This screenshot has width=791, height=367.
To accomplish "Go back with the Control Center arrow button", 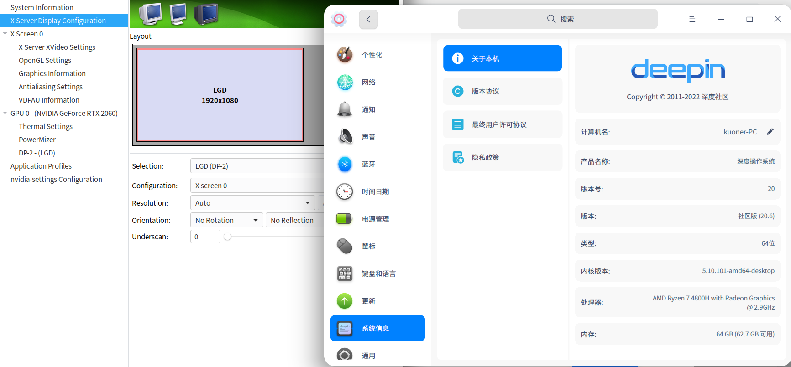I will 368,19.
